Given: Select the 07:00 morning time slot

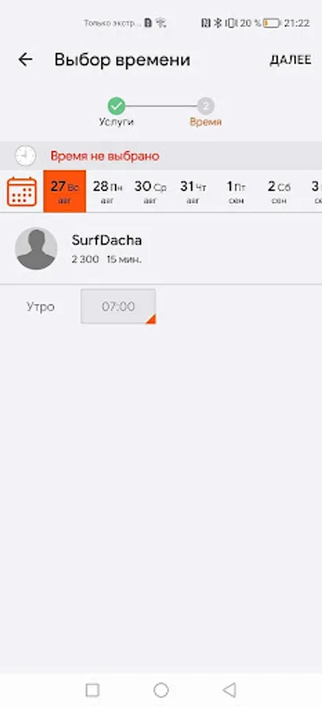Looking at the screenshot, I should pyautogui.click(x=118, y=306).
